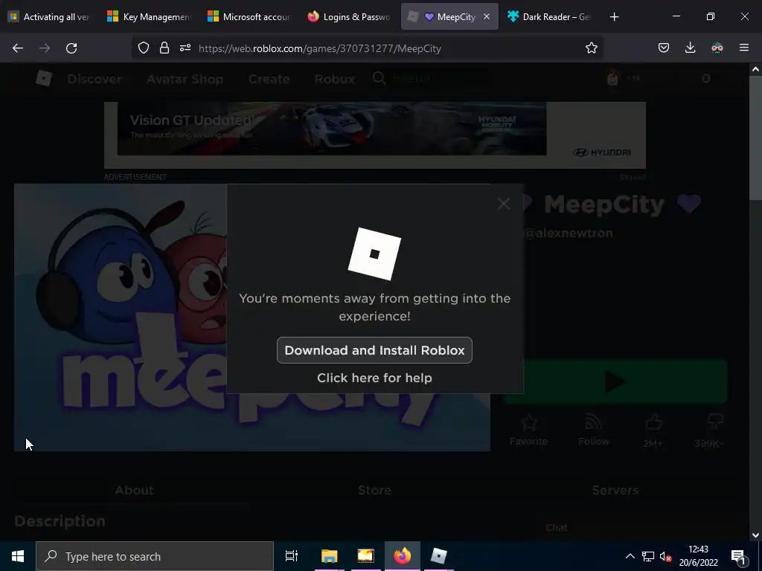Bookmark this page with the star
Screen dimensions: 762x571
[591, 48]
